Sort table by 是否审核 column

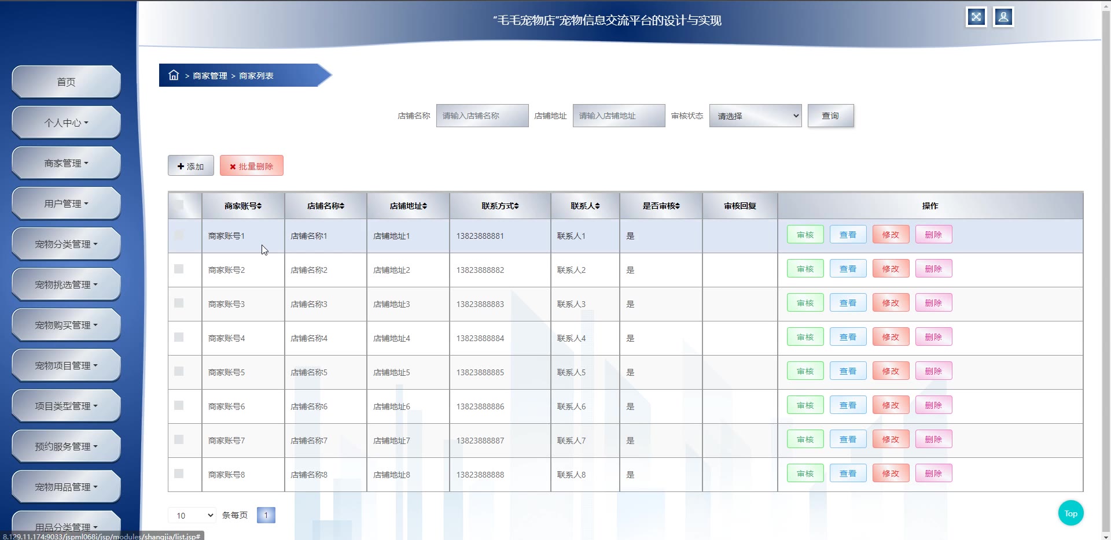(661, 206)
